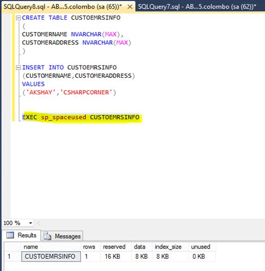Click the Results grid icon
The image size is (265, 271).
[x=10, y=235]
